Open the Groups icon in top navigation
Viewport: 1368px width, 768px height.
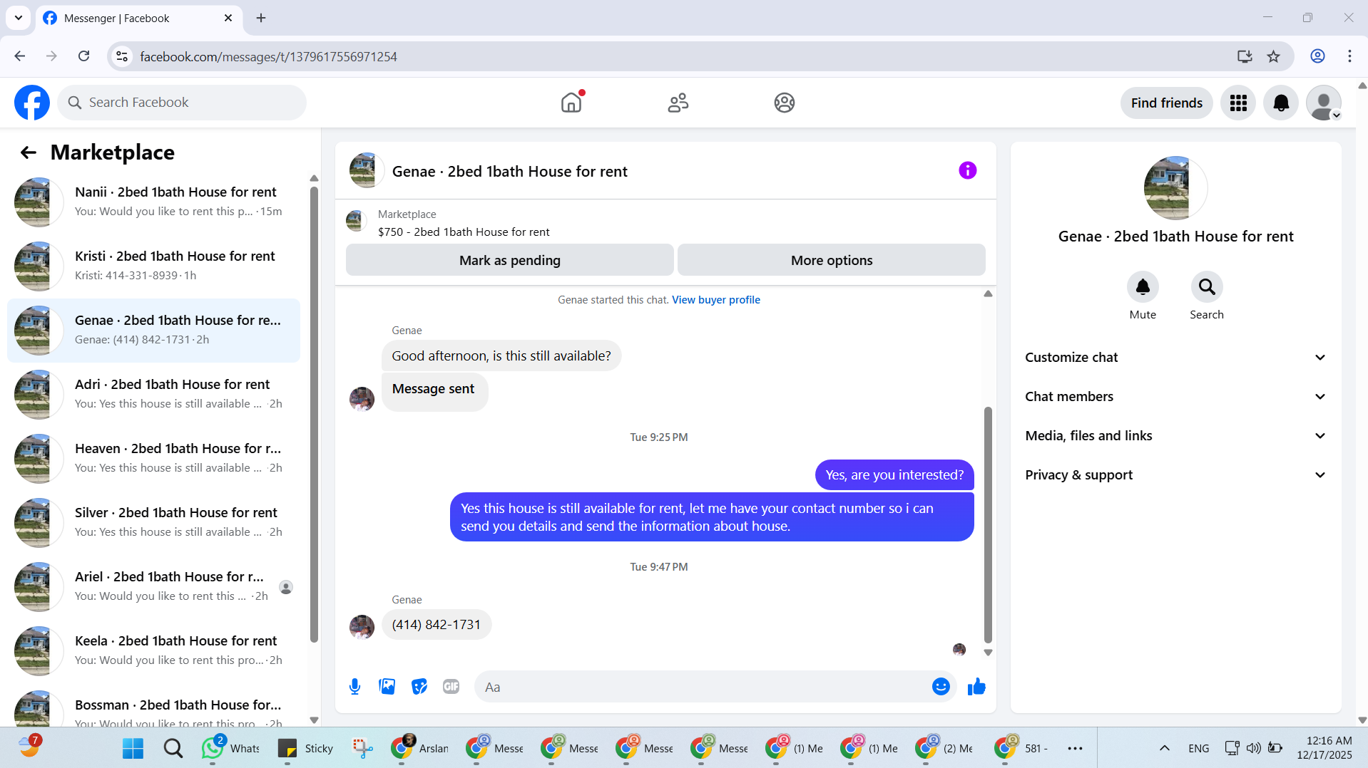(785, 103)
